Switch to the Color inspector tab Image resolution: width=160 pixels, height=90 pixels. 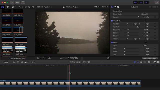click(115, 7)
